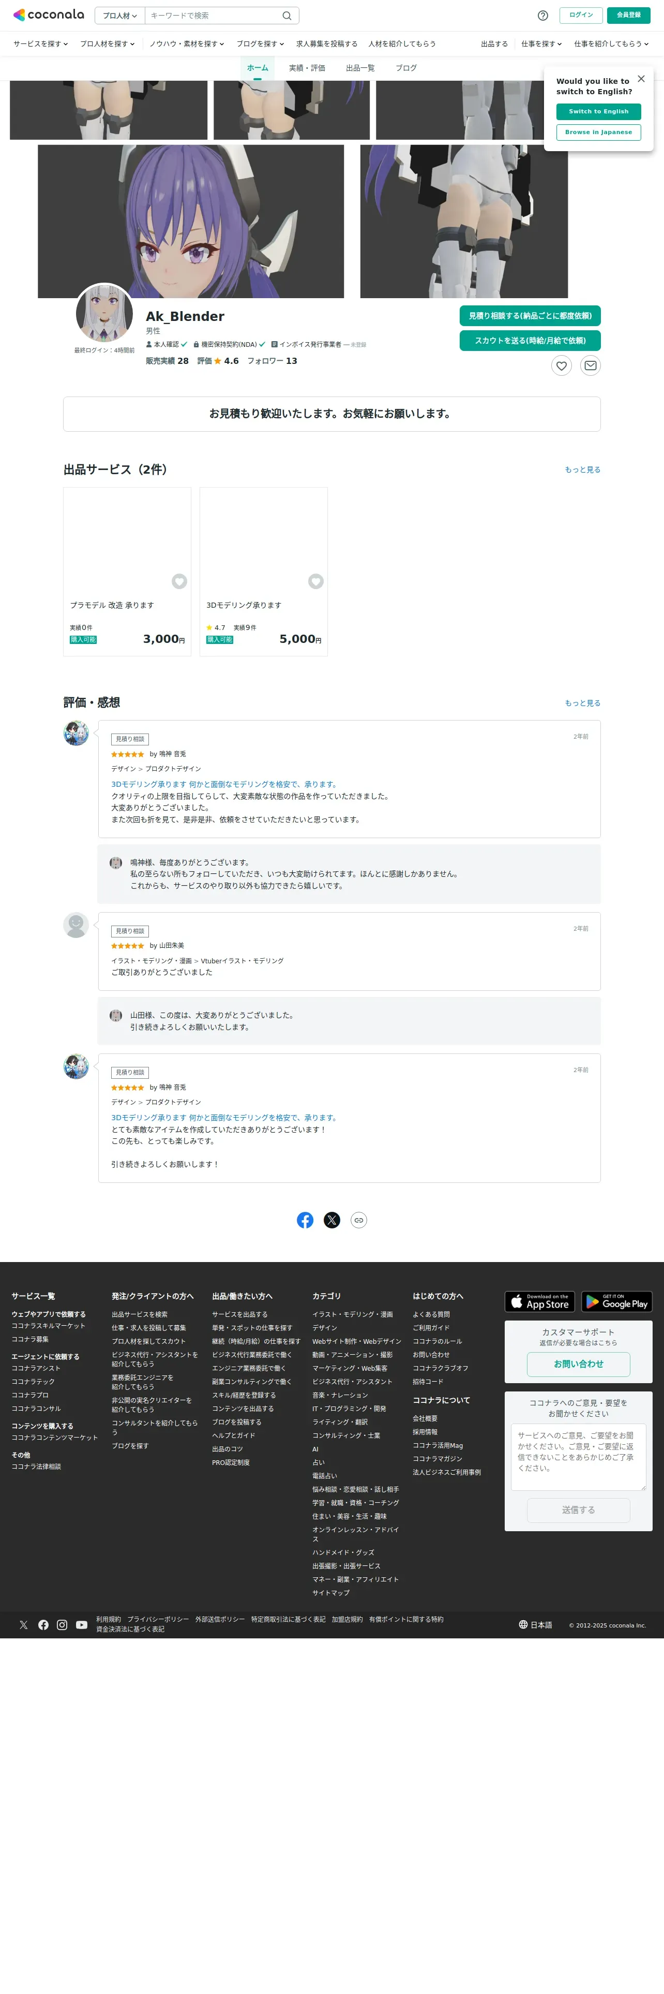The width and height of the screenshot is (664, 1994).
Task: Open ココナラ法律相談 footer link
Action: (36, 1467)
